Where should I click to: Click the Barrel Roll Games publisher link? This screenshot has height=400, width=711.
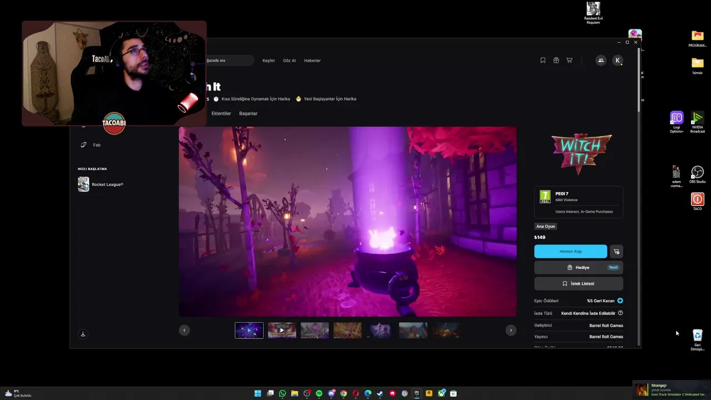(606, 337)
